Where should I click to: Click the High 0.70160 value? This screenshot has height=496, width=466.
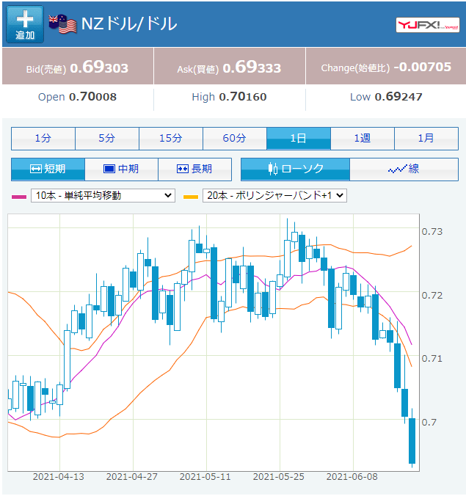pos(243,97)
